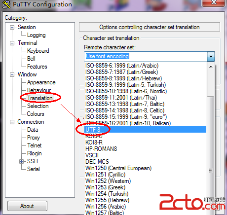Open Telnet settings category

click(x=34, y=145)
